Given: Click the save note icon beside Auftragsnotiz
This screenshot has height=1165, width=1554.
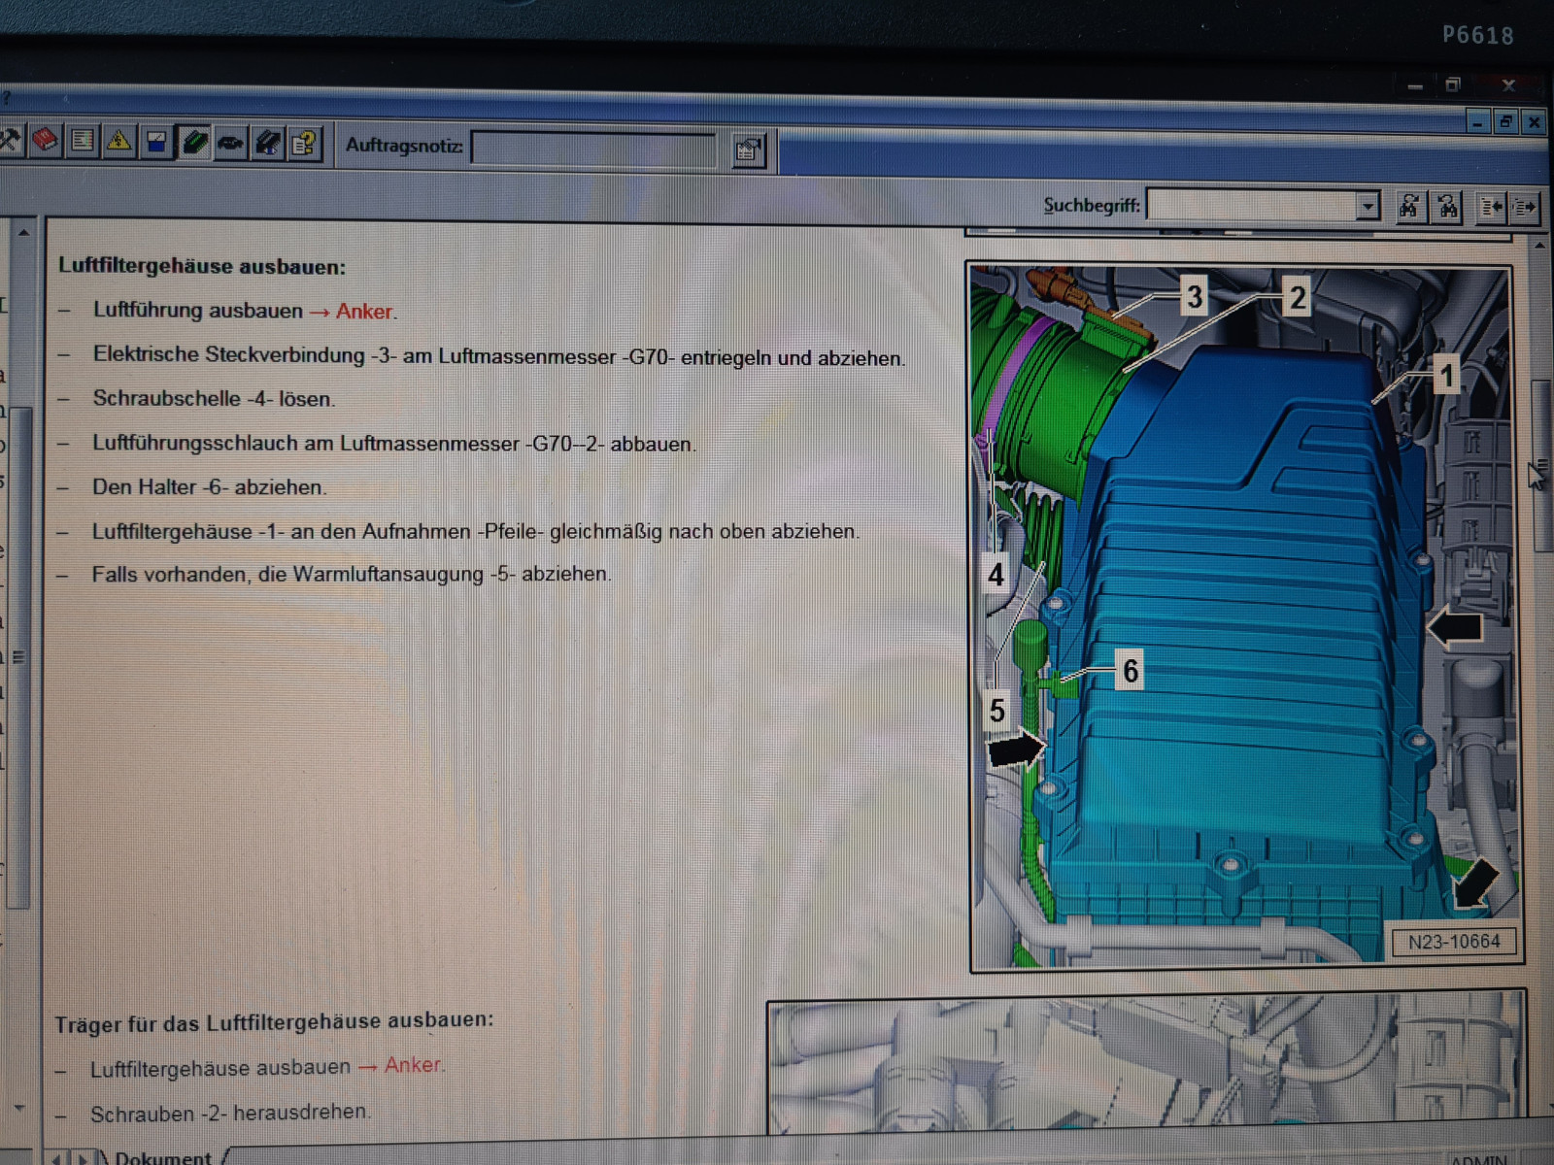Looking at the screenshot, I should point(749,150).
